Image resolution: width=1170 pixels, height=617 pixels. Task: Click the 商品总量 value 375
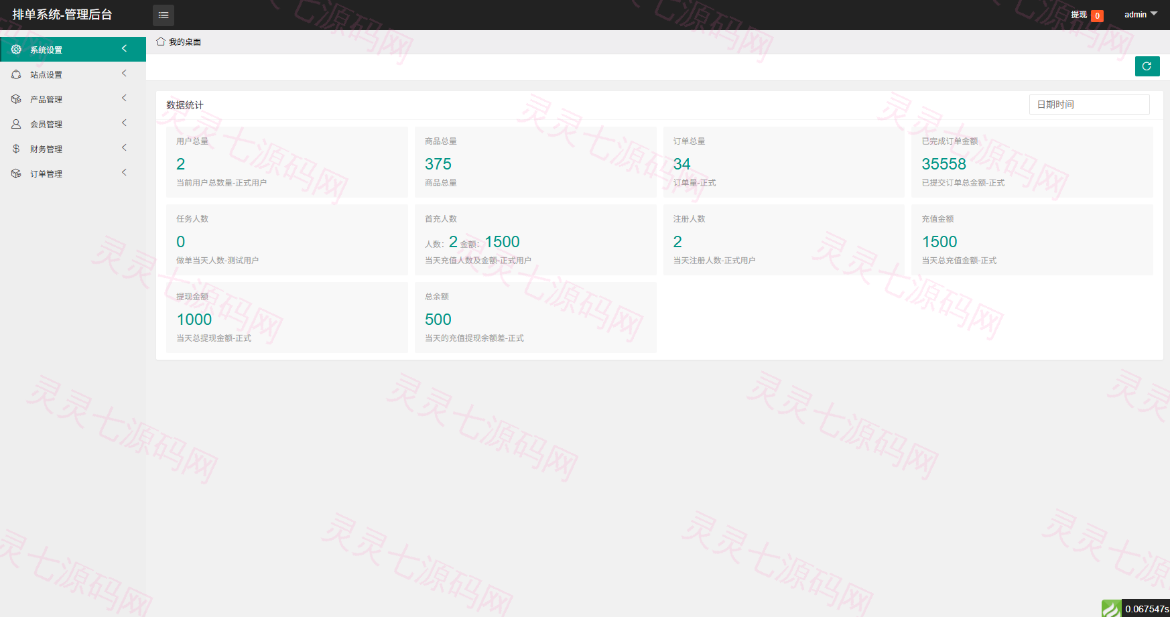pyautogui.click(x=438, y=164)
